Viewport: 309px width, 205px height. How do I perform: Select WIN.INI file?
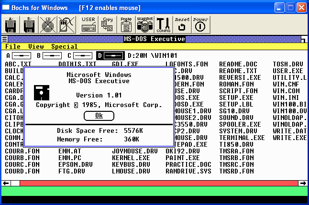tap(286, 97)
